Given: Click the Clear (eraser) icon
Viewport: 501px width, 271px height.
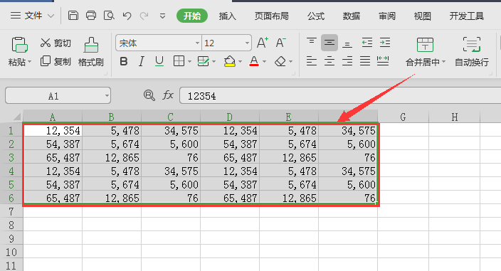Looking at the screenshot, I should pos(280,61).
